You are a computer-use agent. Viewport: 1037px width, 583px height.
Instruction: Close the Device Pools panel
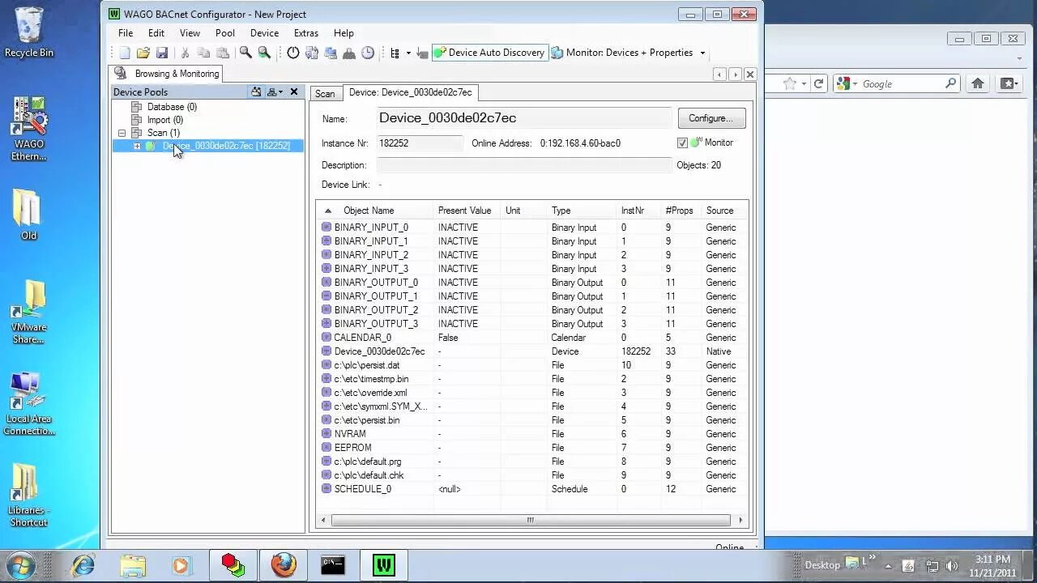pyautogui.click(x=294, y=92)
